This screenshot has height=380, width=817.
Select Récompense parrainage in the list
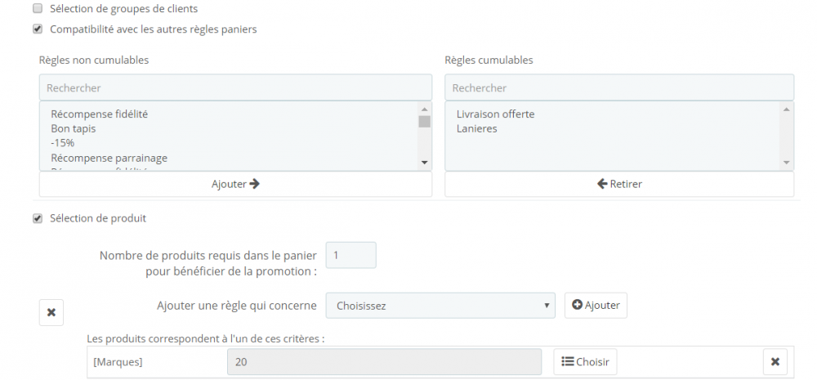coord(109,158)
